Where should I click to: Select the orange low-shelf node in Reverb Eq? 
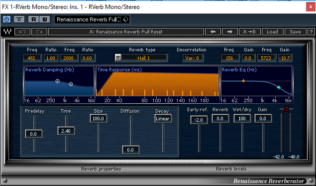[x=243, y=81]
